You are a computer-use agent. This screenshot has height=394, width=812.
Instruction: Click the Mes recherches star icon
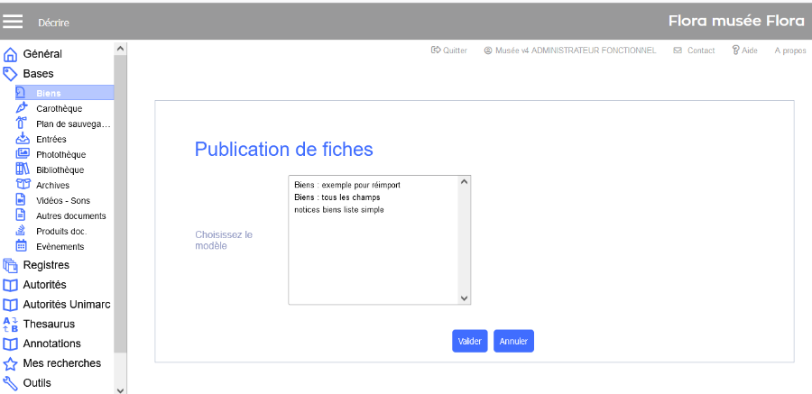click(11, 364)
